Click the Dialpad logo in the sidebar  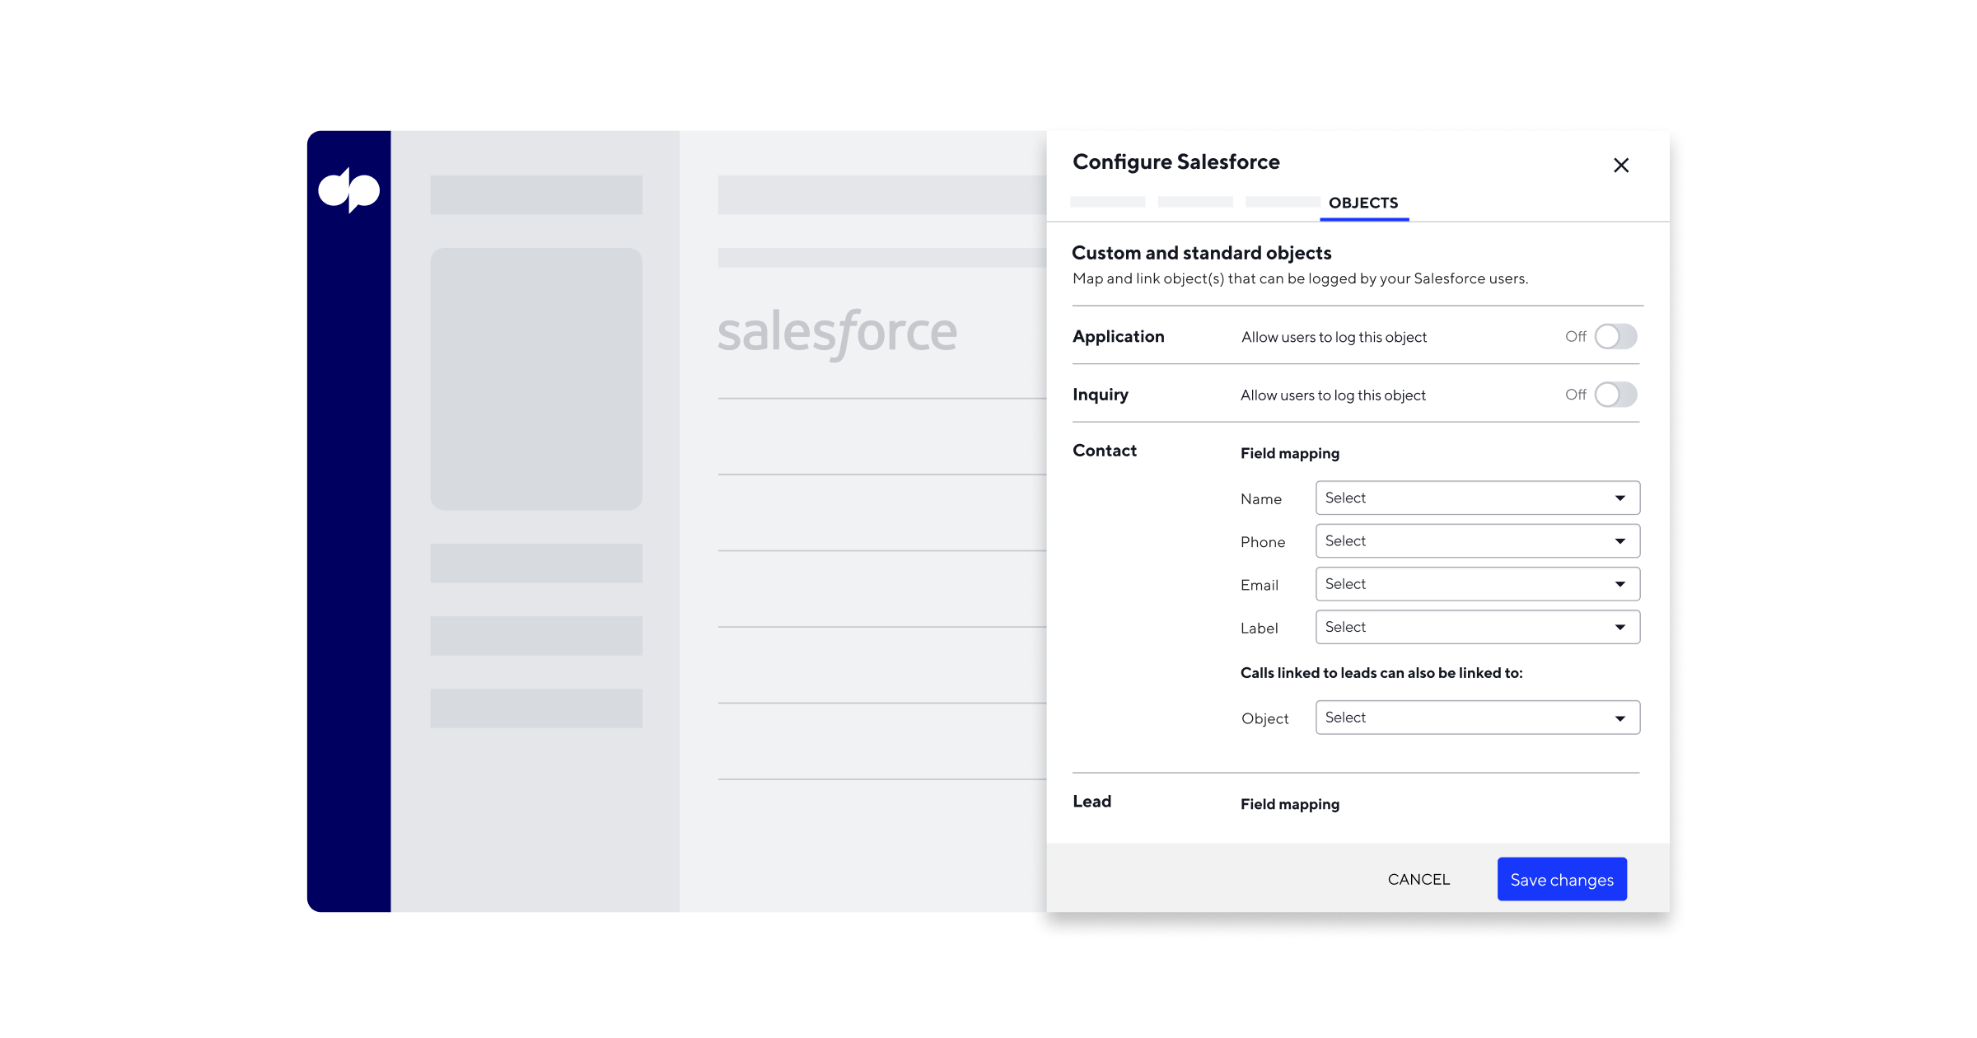tap(348, 190)
